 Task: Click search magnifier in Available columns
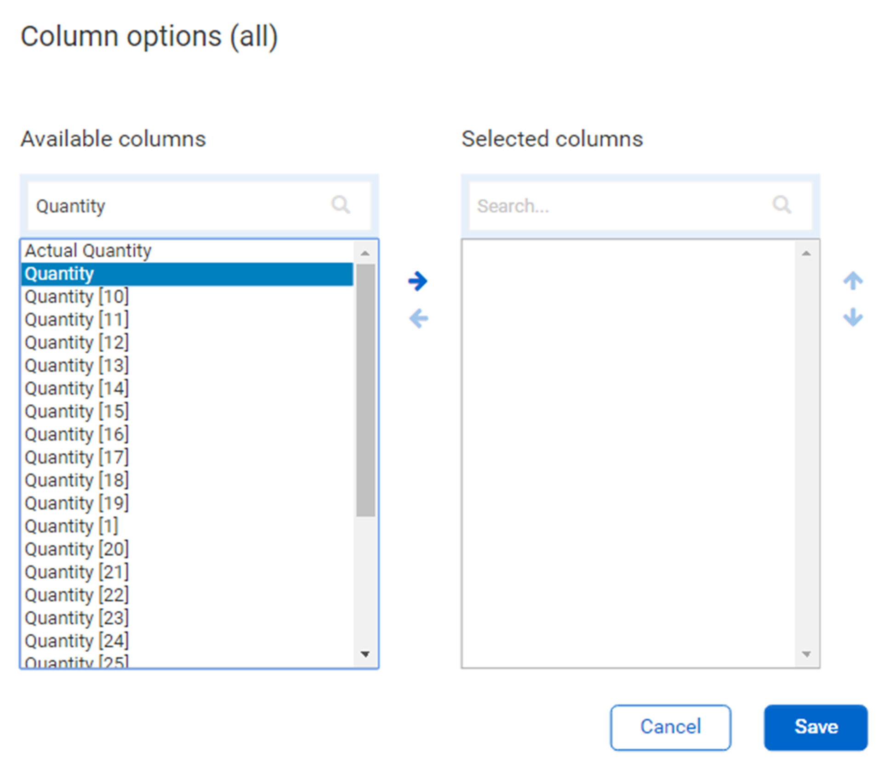click(340, 205)
